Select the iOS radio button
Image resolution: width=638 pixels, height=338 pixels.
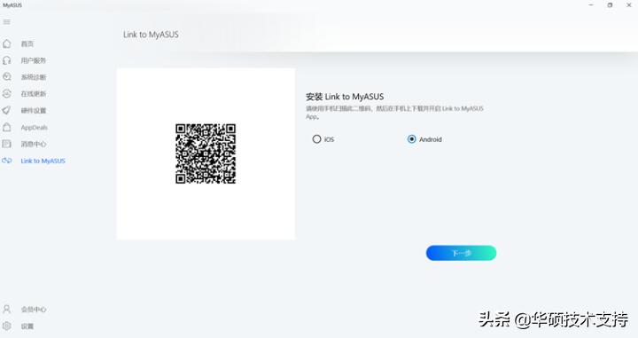pyautogui.click(x=316, y=139)
